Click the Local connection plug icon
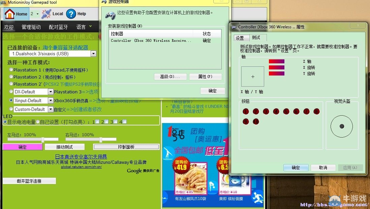This screenshot has width=370, height=209. [x=46, y=14]
